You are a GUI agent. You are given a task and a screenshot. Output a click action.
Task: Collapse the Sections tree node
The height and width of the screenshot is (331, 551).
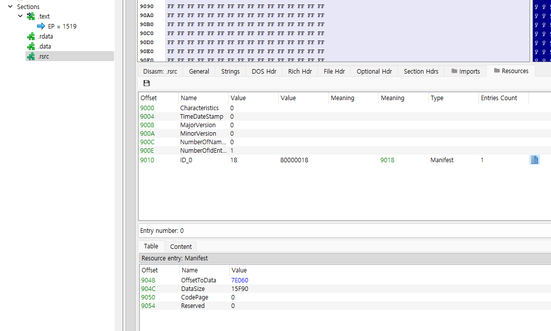10,7
